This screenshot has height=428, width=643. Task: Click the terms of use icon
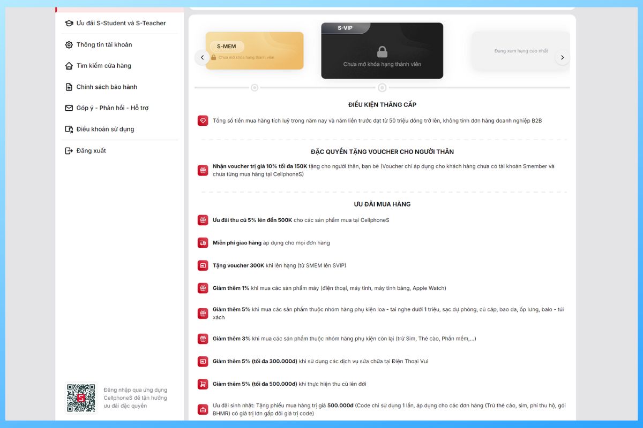tap(69, 129)
